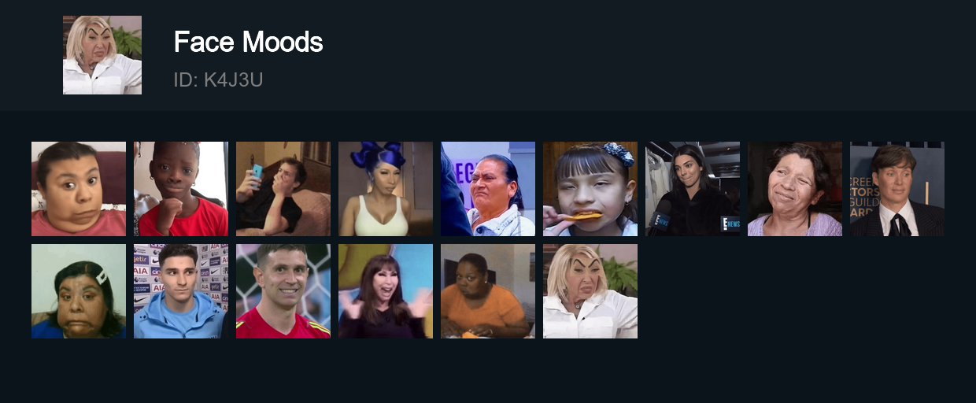
Task: Open the Face Moods pack avatar image
Action: pos(102,55)
